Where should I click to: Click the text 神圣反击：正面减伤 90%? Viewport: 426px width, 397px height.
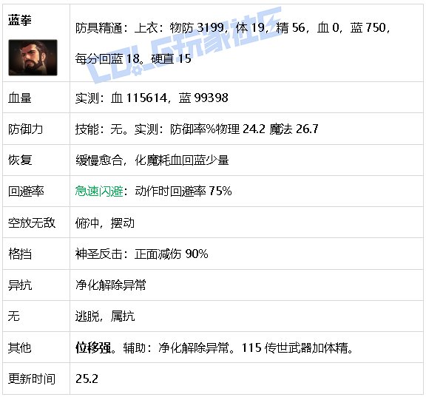[x=142, y=254]
